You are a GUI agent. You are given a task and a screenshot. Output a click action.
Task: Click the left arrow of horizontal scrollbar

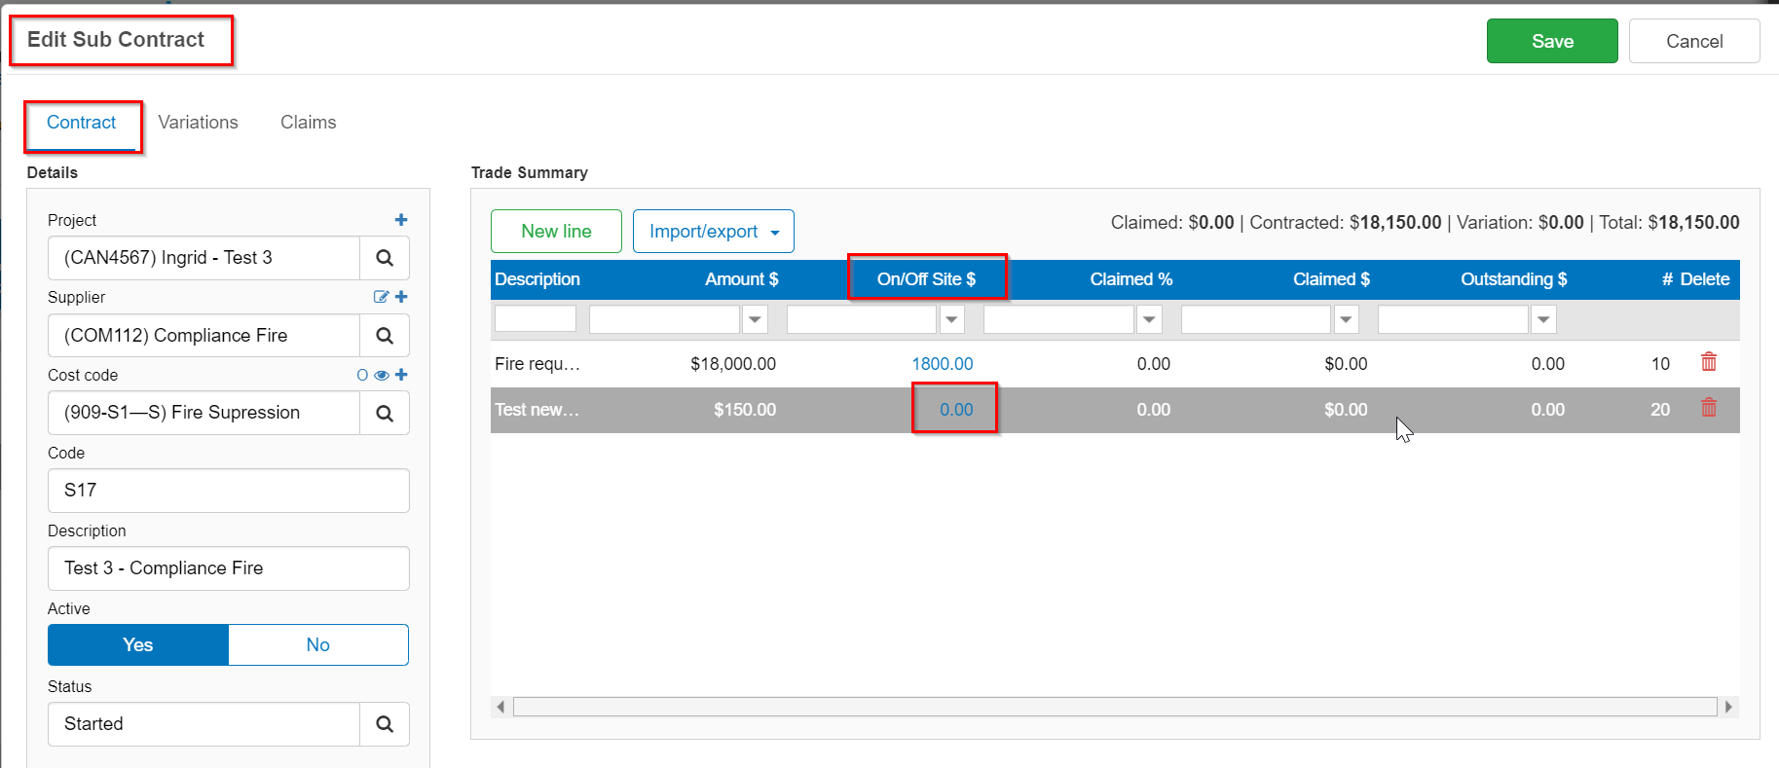click(500, 707)
